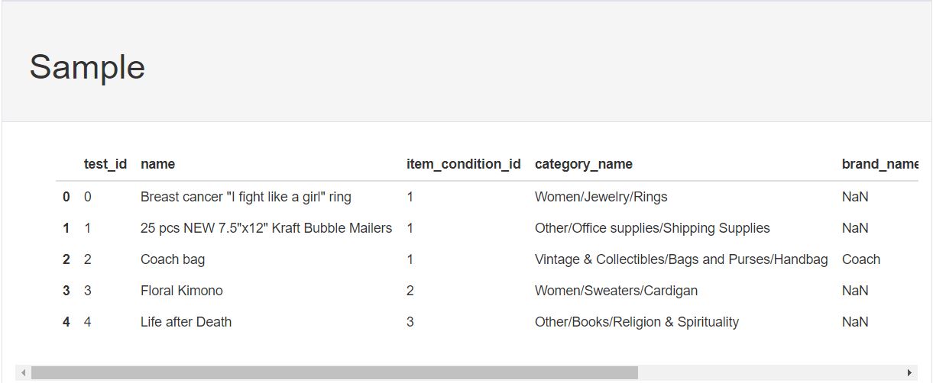The height and width of the screenshot is (383, 933).
Task: Click the Floral Kimono name cell
Action: [x=182, y=291]
